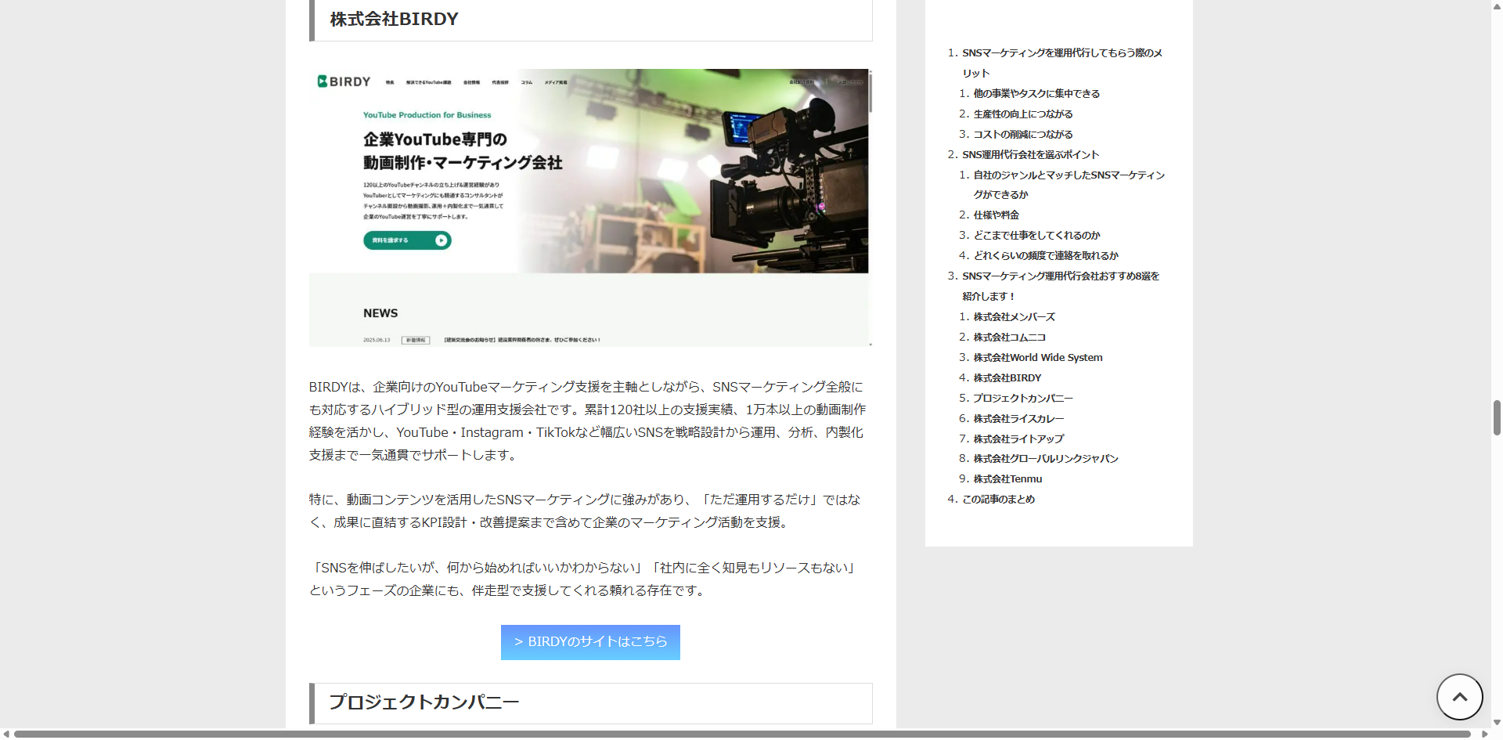Click the BIRDY website screenshot thumbnail
Screen dimensions: 1503x740
pyautogui.click(x=590, y=208)
